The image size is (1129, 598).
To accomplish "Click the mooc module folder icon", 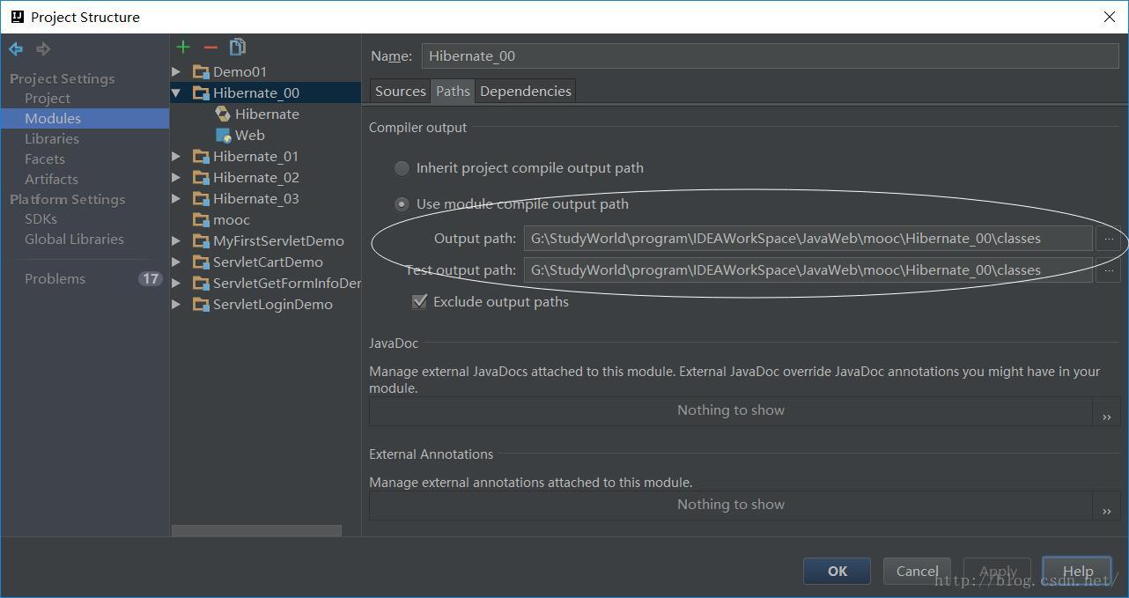I will tap(201, 219).
